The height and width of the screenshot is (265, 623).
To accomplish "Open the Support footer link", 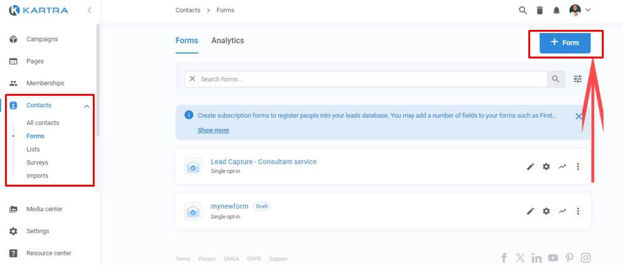I will (278, 259).
